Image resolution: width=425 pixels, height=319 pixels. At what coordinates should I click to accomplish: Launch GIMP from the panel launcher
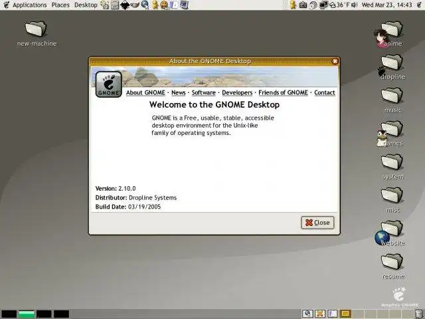(135, 5)
